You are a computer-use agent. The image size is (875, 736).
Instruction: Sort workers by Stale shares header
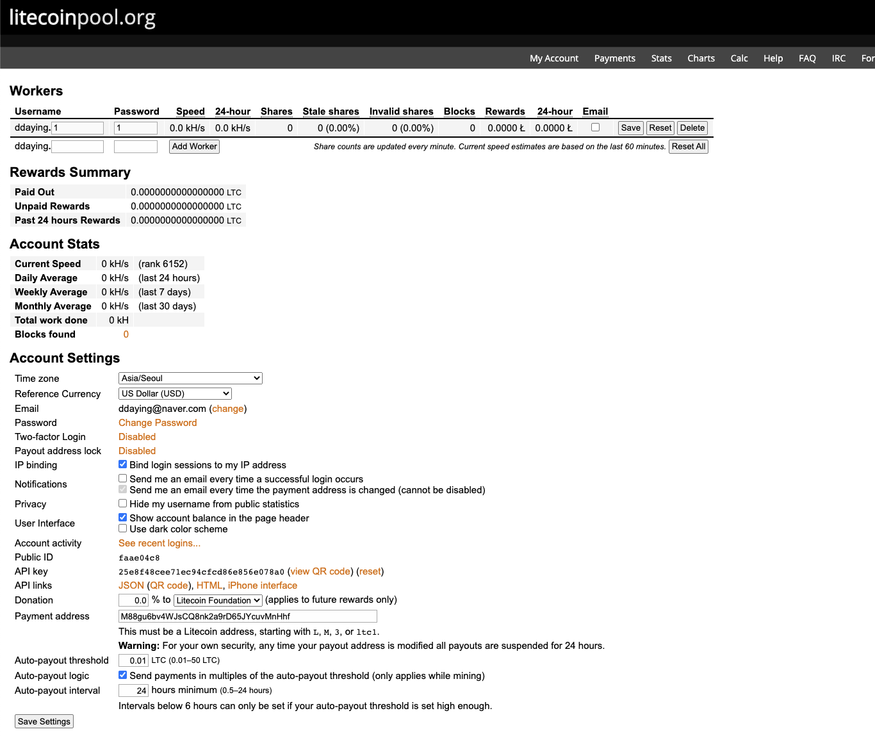tap(331, 111)
